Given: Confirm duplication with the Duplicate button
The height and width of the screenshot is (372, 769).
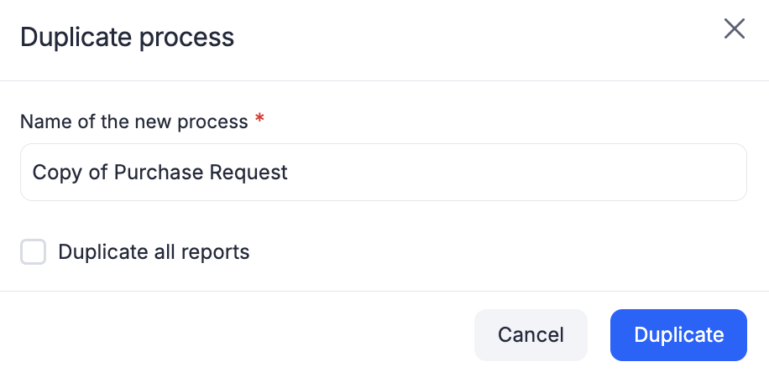Looking at the screenshot, I should click(678, 335).
